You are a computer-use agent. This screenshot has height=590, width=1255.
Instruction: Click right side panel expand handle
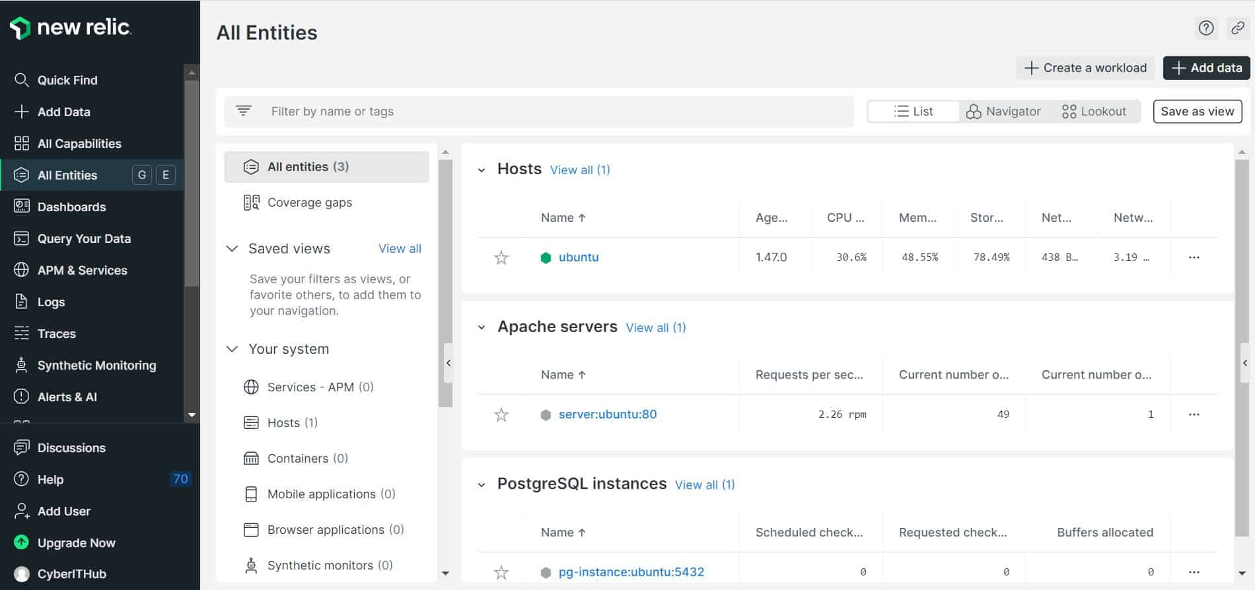[x=1245, y=363]
